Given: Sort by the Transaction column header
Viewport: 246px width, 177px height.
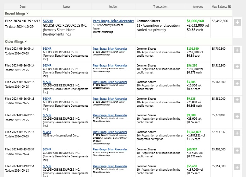Looking at the screenshot, I should click(x=160, y=6).
